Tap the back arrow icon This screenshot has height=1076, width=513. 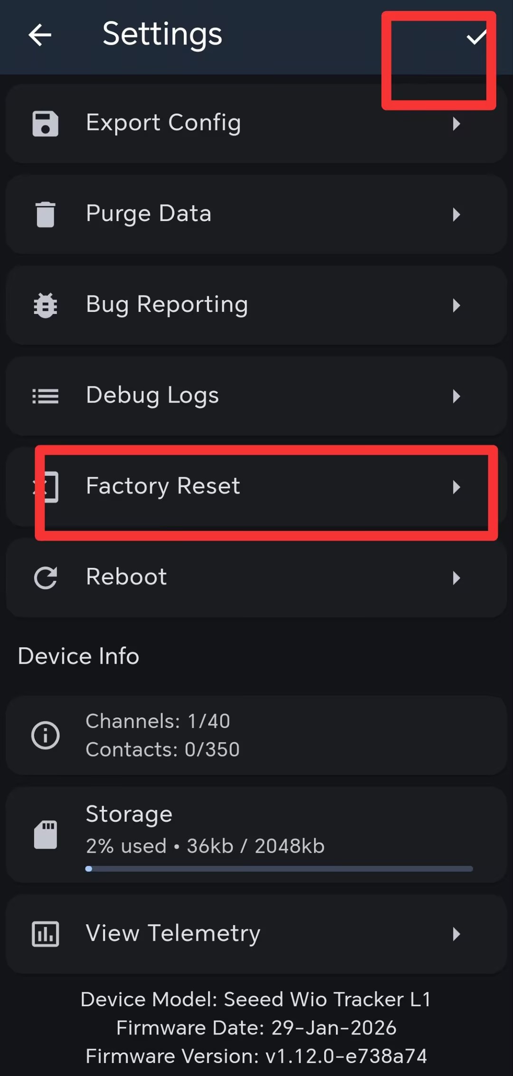(40, 35)
